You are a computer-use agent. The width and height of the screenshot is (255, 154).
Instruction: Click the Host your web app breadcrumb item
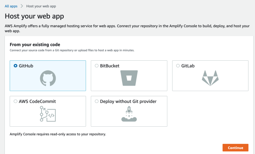pyautogui.click(x=41, y=6)
